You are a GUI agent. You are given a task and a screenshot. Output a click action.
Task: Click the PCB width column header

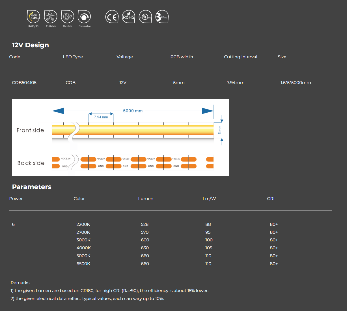(x=182, y=57)
